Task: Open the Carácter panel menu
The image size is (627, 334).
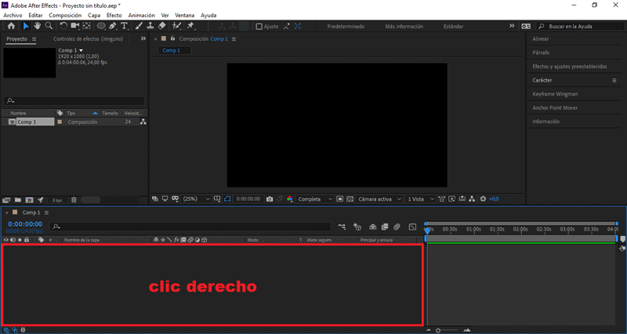Action: pos(614,81)
